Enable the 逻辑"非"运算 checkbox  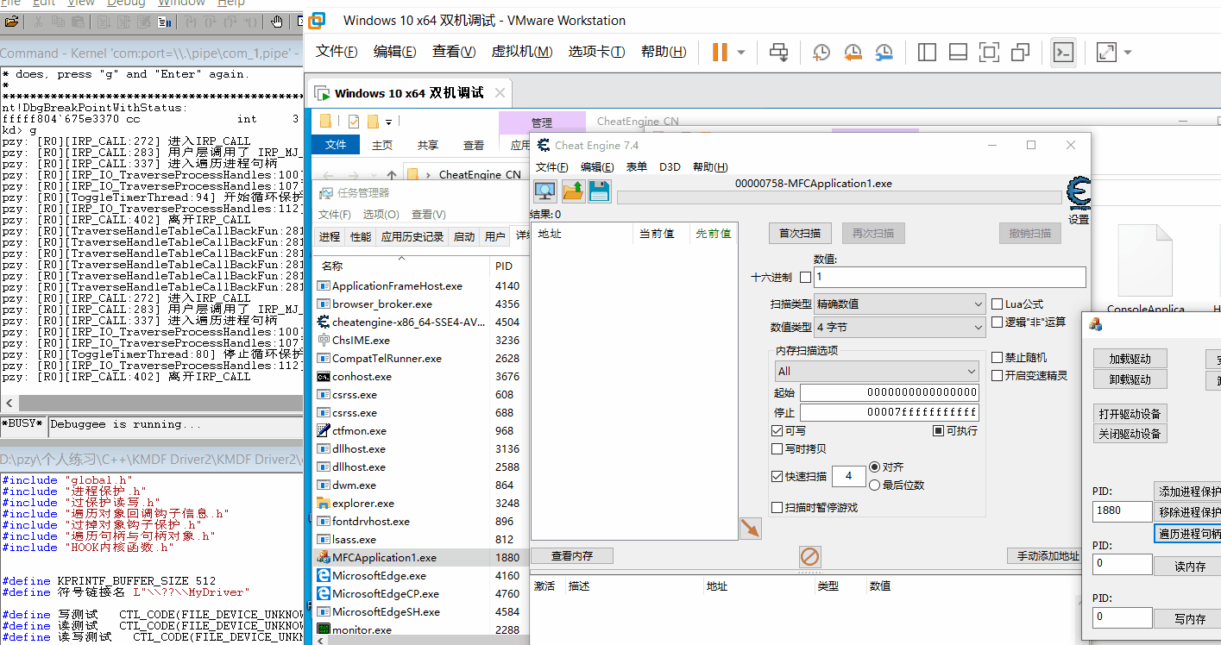pyautogui.click(x=998, y=322)
